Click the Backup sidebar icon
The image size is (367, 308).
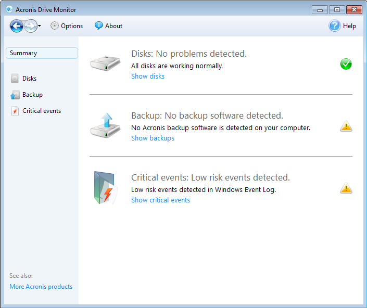[x=15, y=95]
